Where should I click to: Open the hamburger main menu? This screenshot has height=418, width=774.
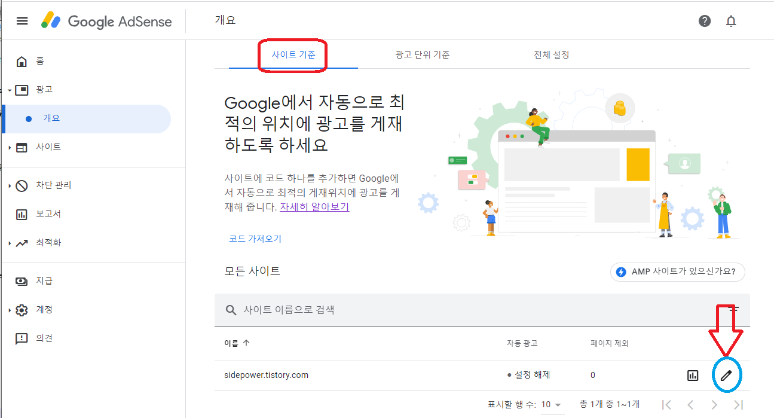(x=22, y=21)
